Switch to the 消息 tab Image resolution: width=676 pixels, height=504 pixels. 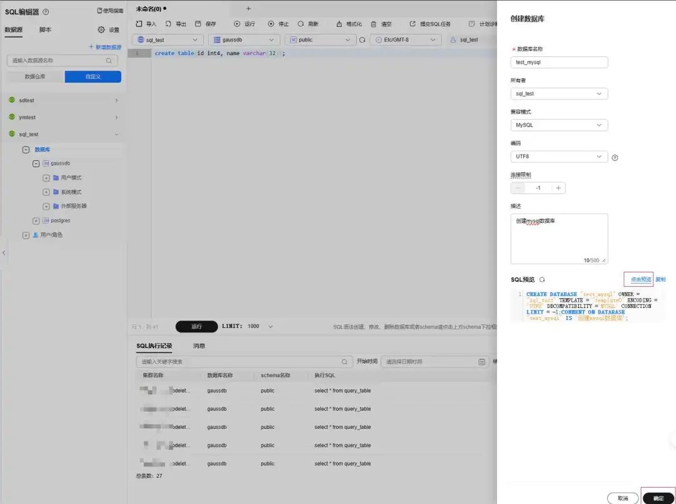[x=199, y=346]
